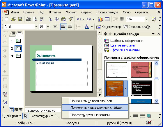Open the Показ слайдов menu

(107, 12)
